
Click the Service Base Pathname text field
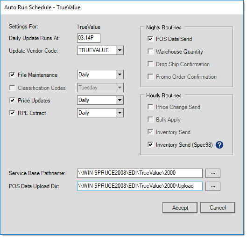(x=140, y=173)
